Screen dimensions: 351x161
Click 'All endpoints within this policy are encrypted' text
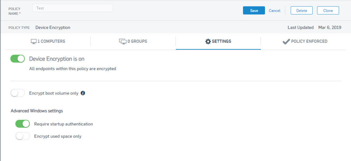coord(73,69)
